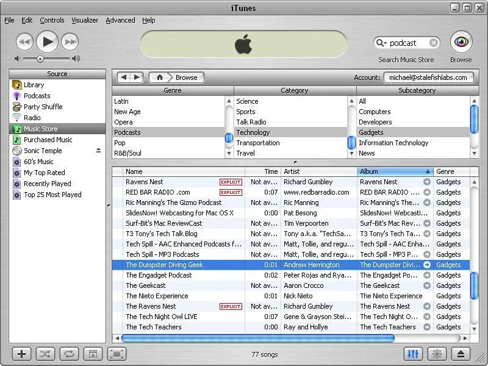The width and height of the screenshot is (488, 366).
Task: Select Sports in the Category list
Action: tap(290, 112)
